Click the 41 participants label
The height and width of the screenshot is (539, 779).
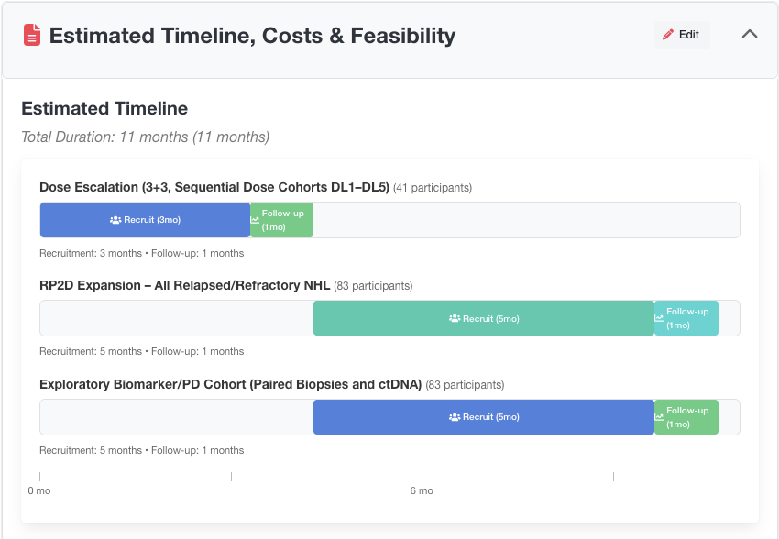click(x=433, y=188)
